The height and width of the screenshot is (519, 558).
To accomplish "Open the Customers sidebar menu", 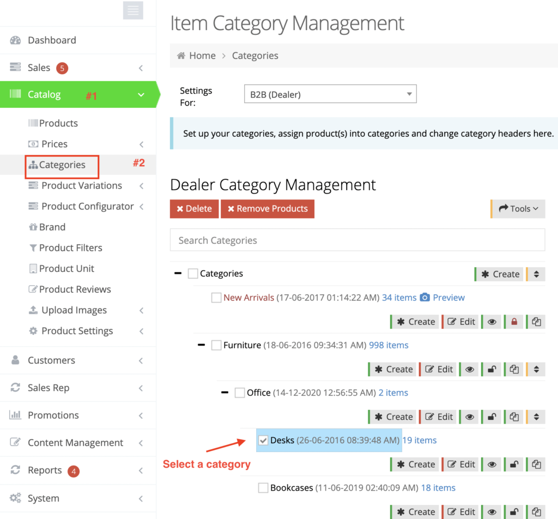I will [x=51, y=360].
